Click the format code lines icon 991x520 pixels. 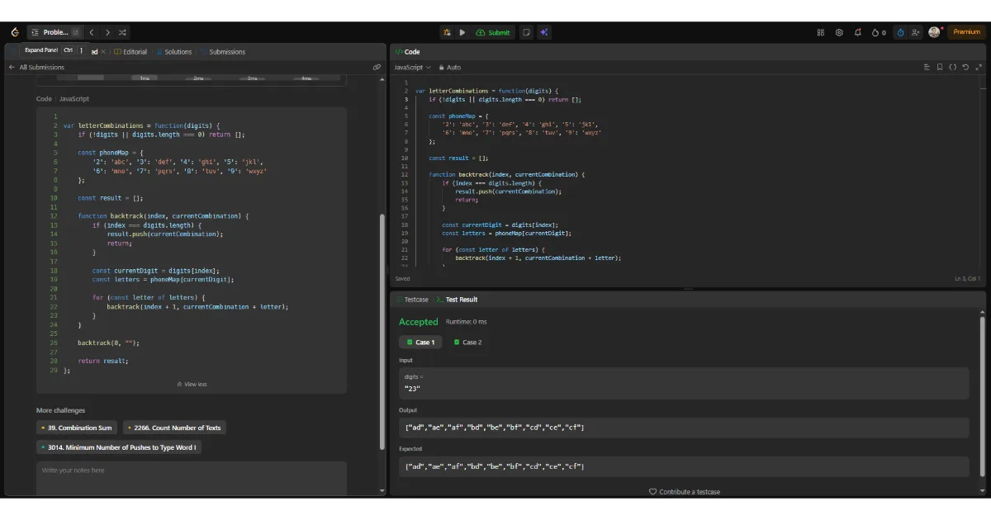pyautogui.click(x=927, y=68)
